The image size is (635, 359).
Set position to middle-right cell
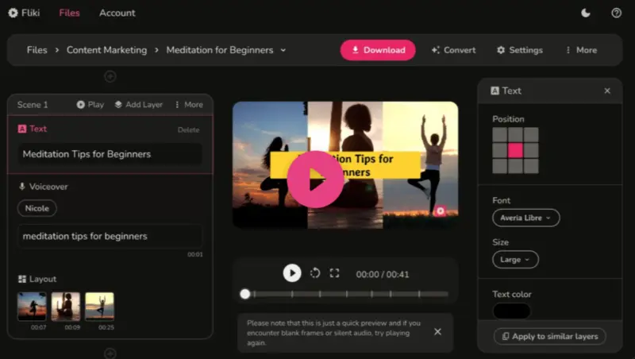pyautogui.click(x=531, y=150)
